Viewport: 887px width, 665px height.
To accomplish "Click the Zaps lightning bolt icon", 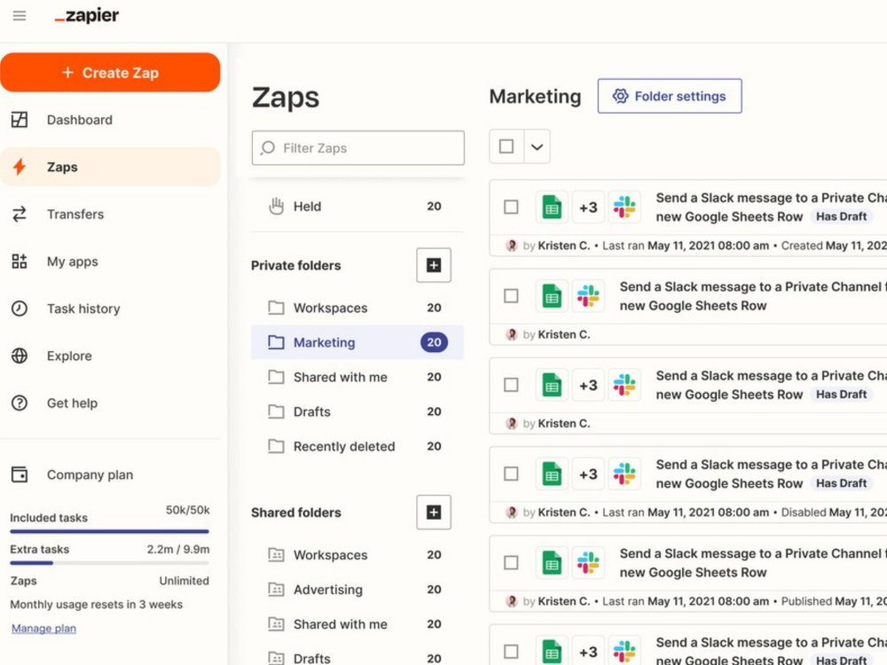I will click(x=20, y=167).
